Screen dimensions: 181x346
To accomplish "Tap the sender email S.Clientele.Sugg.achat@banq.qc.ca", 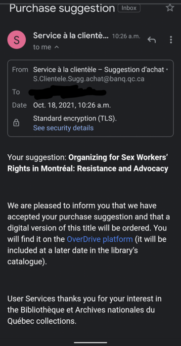I will click(89, 79).
